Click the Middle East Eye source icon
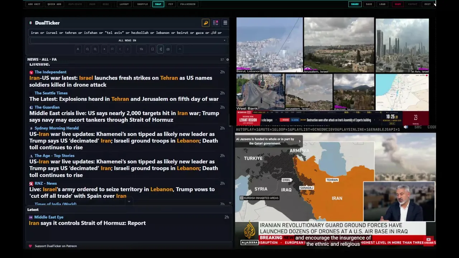 click(31, 217)
